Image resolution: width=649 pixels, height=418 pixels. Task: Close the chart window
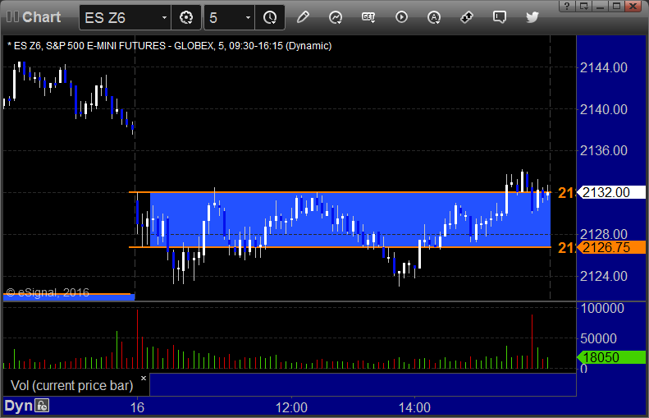click(x=633, y=7)
